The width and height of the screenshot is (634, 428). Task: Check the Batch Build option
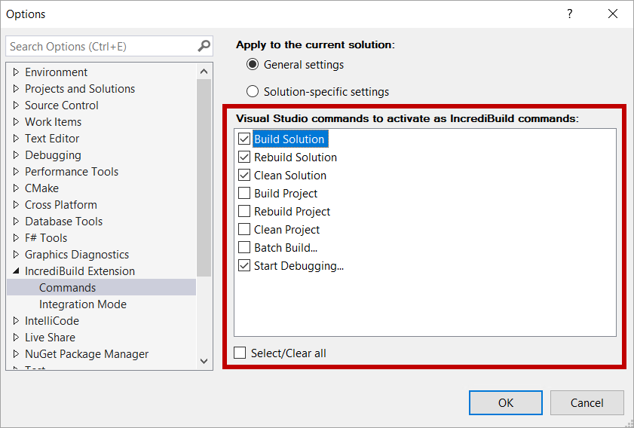coord(243,248)
